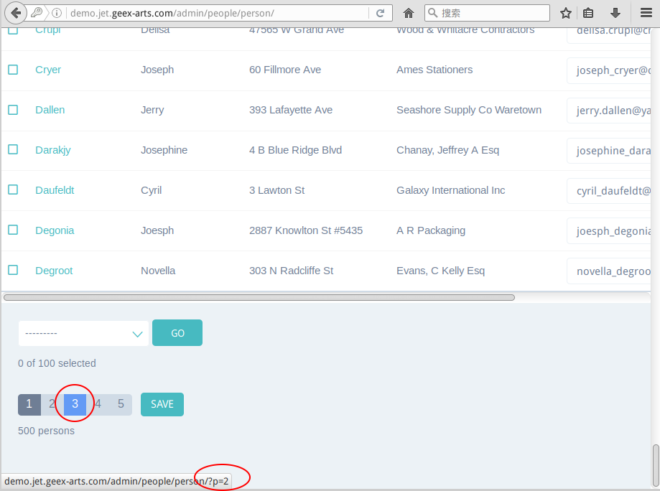This screenshot has width=660, height=491.
Task: Select the company A R Packaging
Action: pos(431,230)
